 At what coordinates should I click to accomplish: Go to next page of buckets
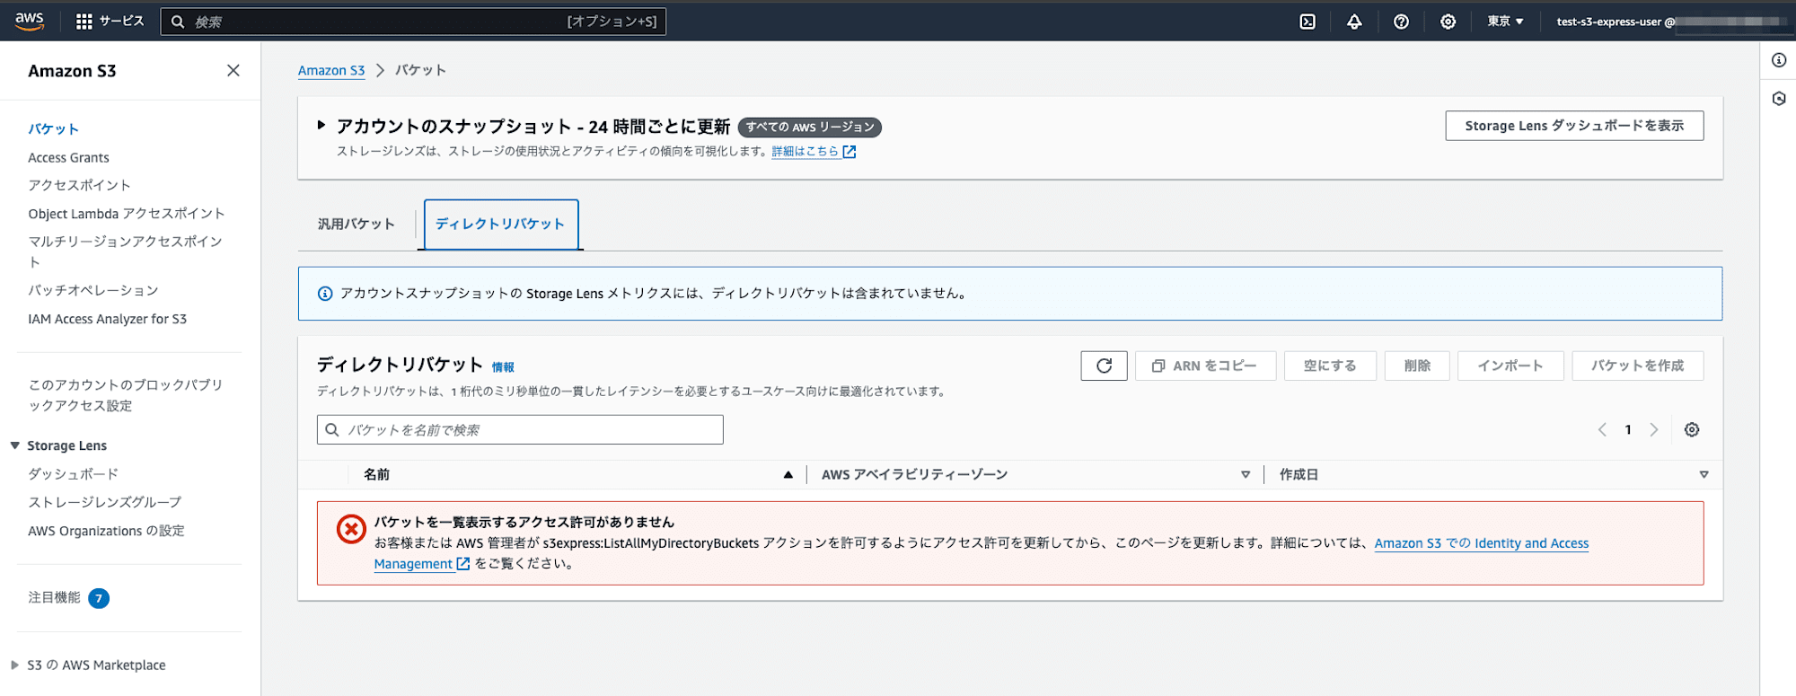(x=1653, y=430)
